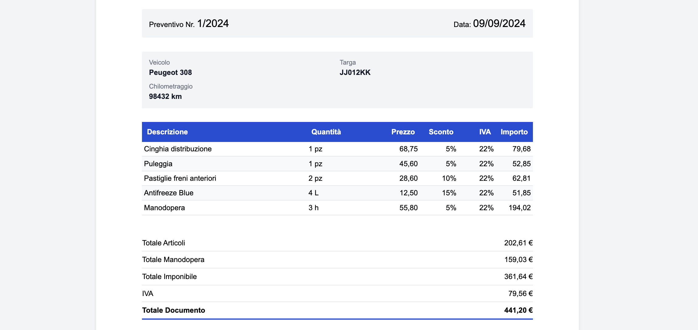Select the Antifreeze Blue description
698x330 pixels.
pyautogui.click(x=169, y=193)
